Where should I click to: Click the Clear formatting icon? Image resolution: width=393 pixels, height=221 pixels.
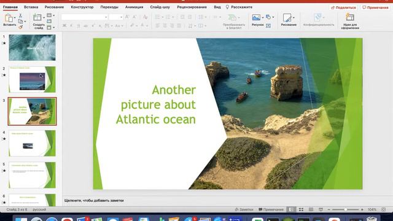(145, 17)
